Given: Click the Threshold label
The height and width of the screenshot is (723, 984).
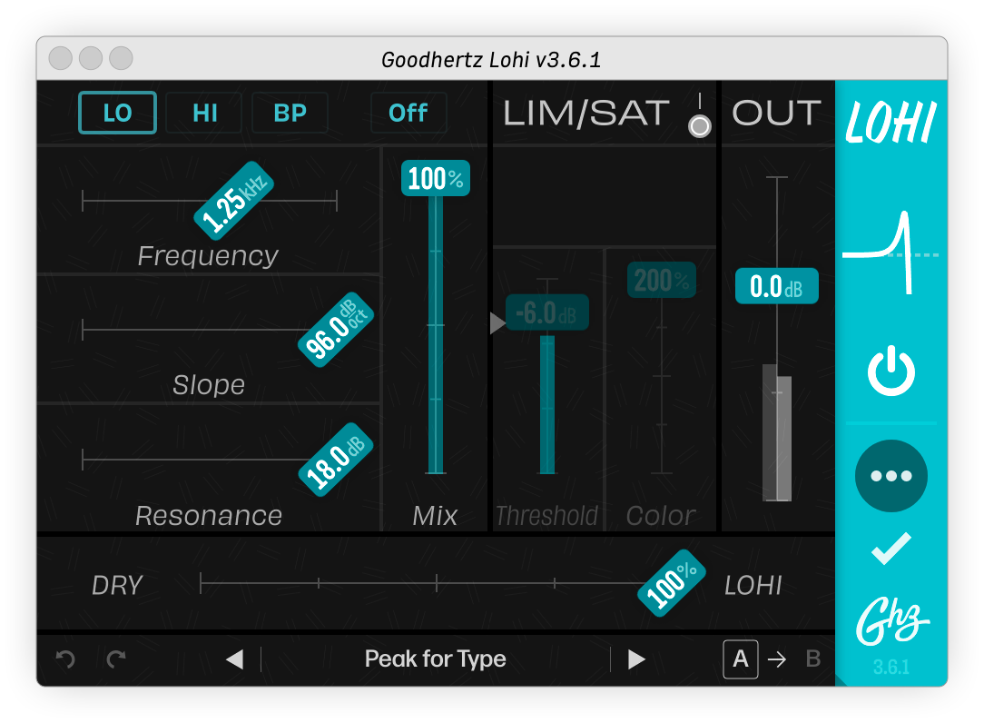Looking at the screenshot, I should click(547, 516).
